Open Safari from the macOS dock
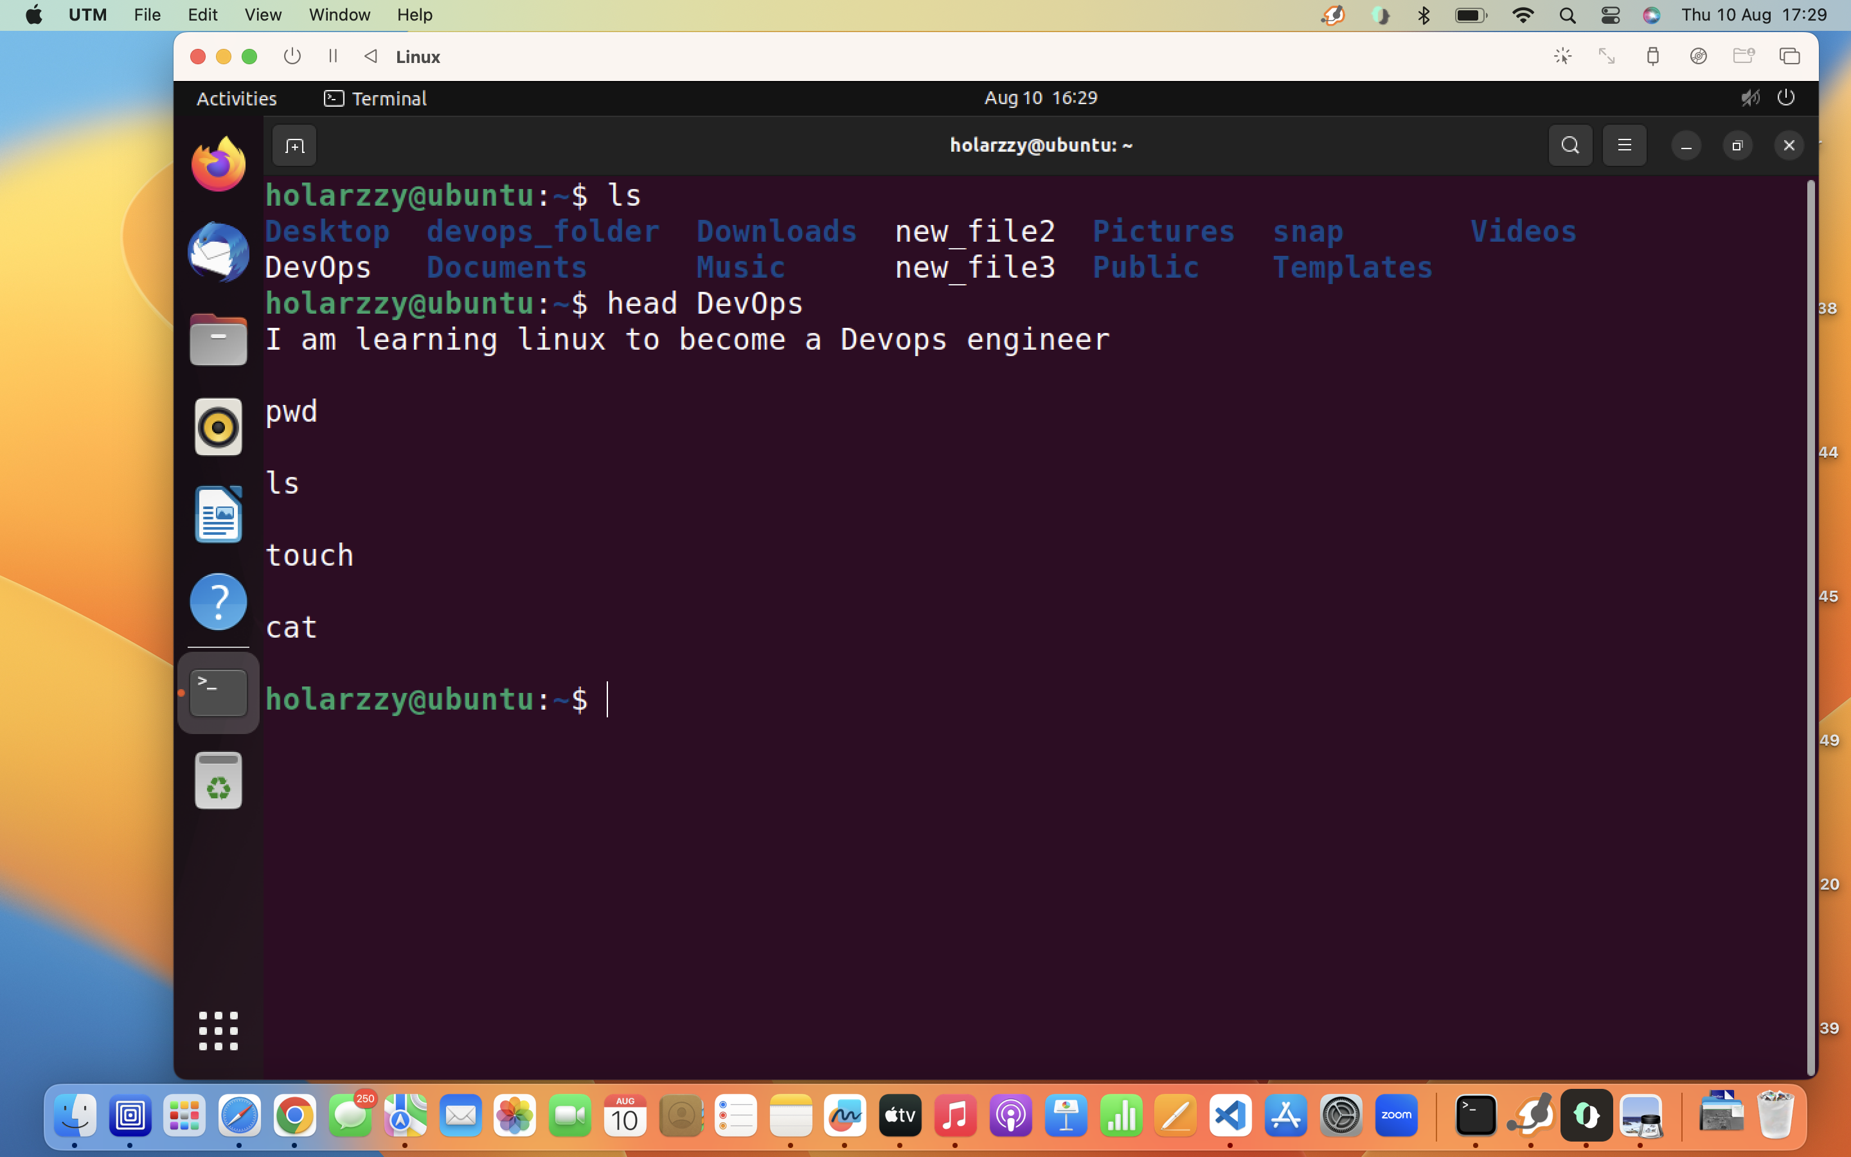 [x=239, y=1116]
